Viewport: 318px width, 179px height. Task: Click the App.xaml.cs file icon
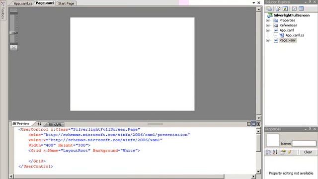pyautogui.click(x=282, y=35)
